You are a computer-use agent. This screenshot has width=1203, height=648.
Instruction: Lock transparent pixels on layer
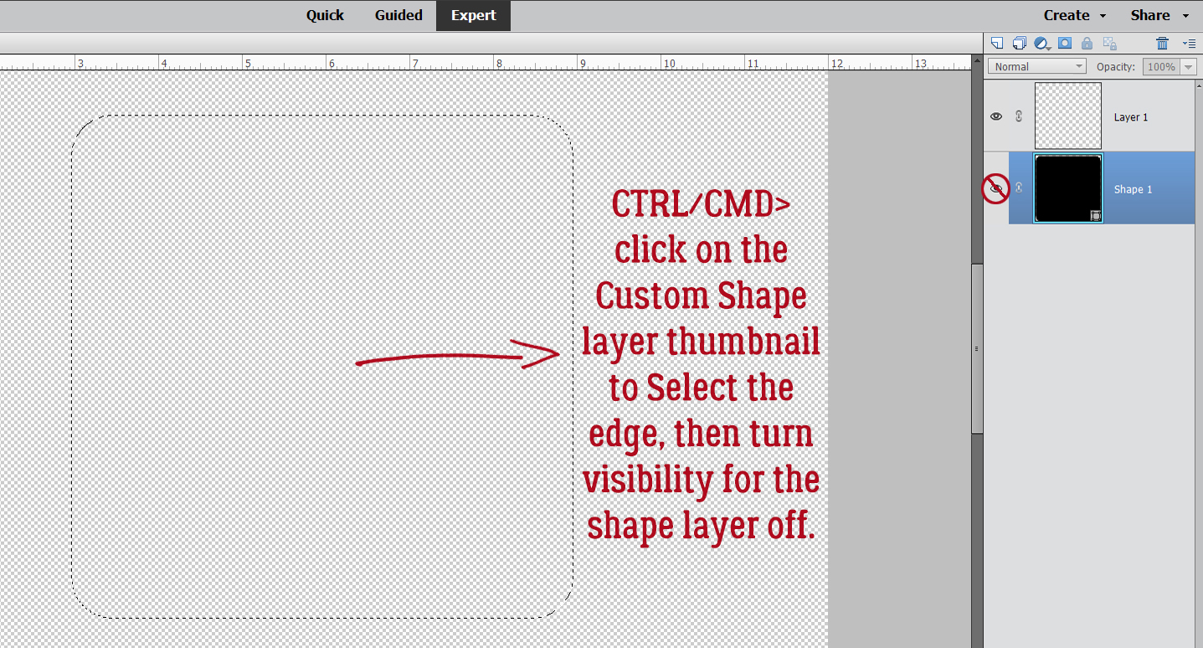[1109, 43]
